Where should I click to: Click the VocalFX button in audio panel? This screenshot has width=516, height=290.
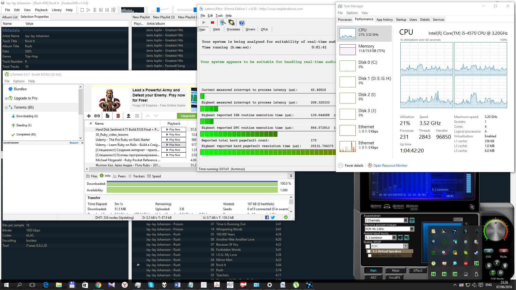tap(394, 278)
